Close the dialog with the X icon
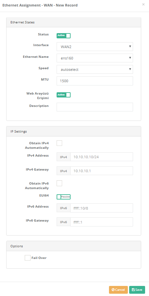The width and height of the screenshot is (149, 296). pos(143,4)
